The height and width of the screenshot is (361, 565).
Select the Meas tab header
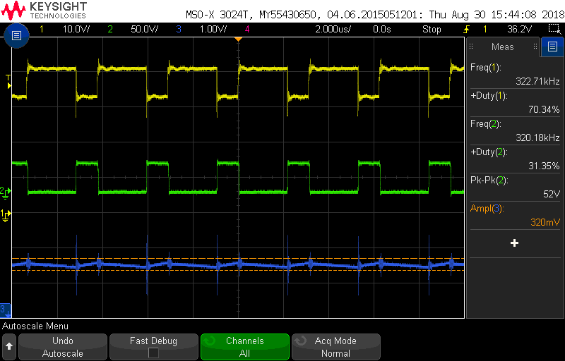503,47
